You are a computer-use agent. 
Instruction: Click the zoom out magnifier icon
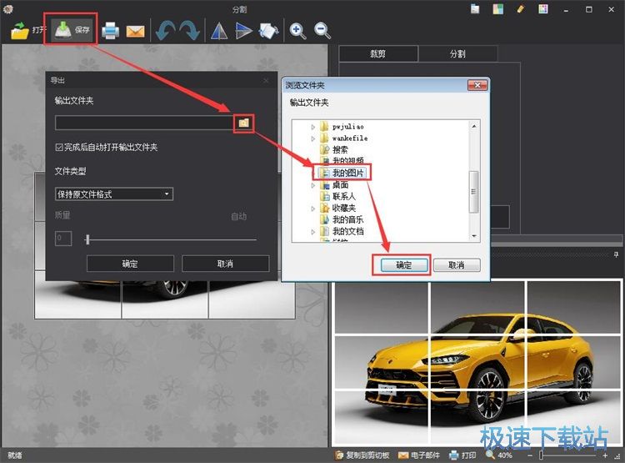(x=322, y=31)
